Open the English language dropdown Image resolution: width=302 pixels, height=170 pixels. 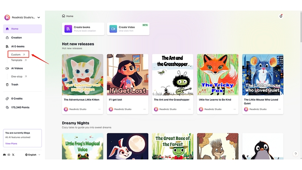(32, 155)
